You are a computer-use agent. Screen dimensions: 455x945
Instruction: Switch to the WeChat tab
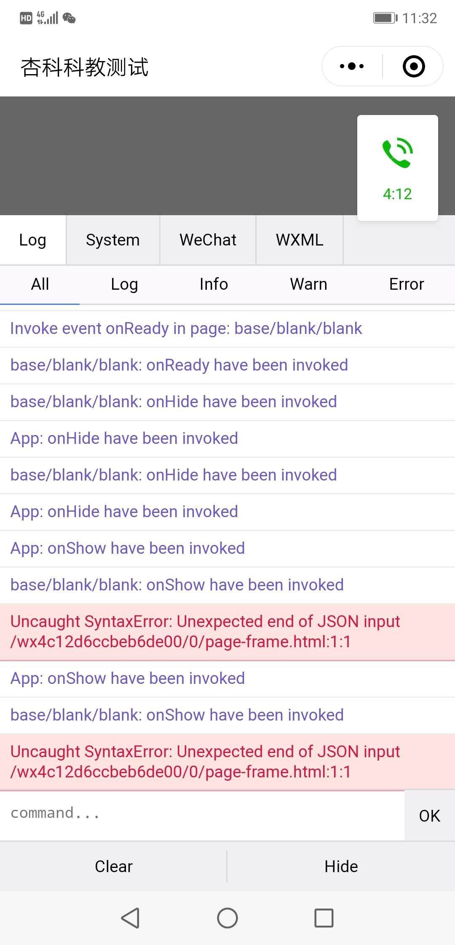(x=208, y=240)
